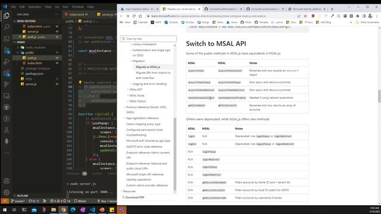Open server.js in DEMO file tree

[31, 84]
